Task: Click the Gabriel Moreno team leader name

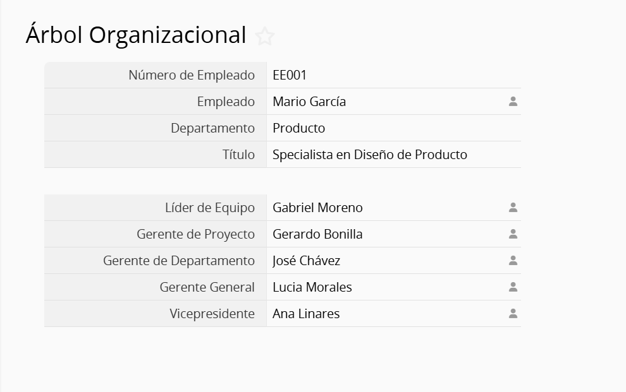Action: pos(317,208)
